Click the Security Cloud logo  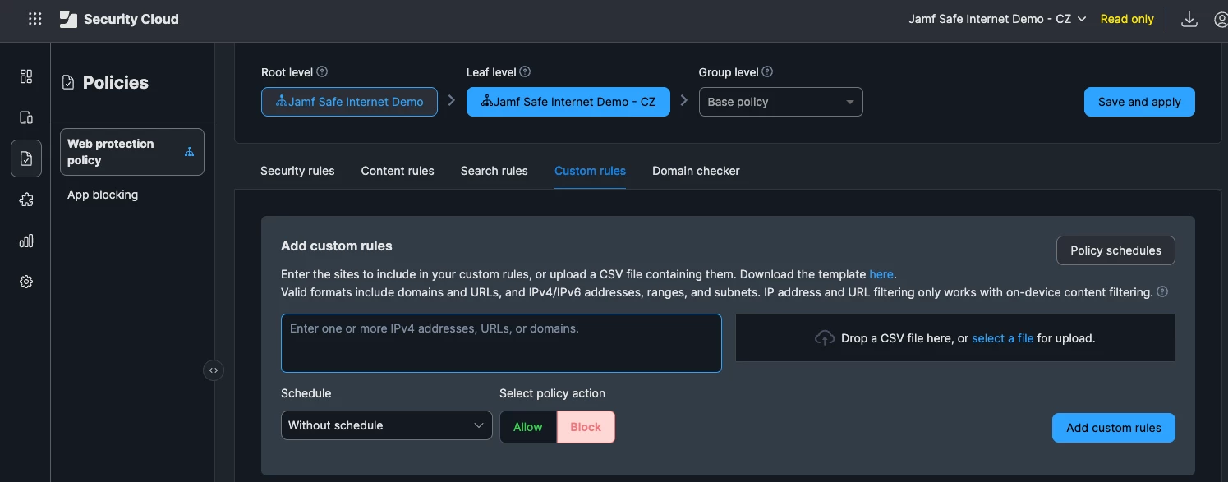click(119, 19)
